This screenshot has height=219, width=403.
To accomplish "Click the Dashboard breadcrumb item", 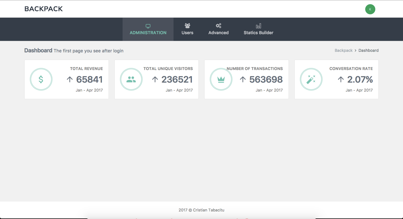I will click(x=369, y=50).
